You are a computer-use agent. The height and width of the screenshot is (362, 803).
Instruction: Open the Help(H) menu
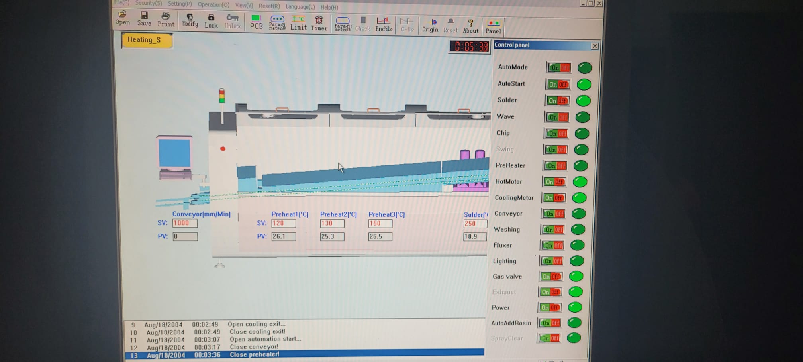tap(329, 7)
